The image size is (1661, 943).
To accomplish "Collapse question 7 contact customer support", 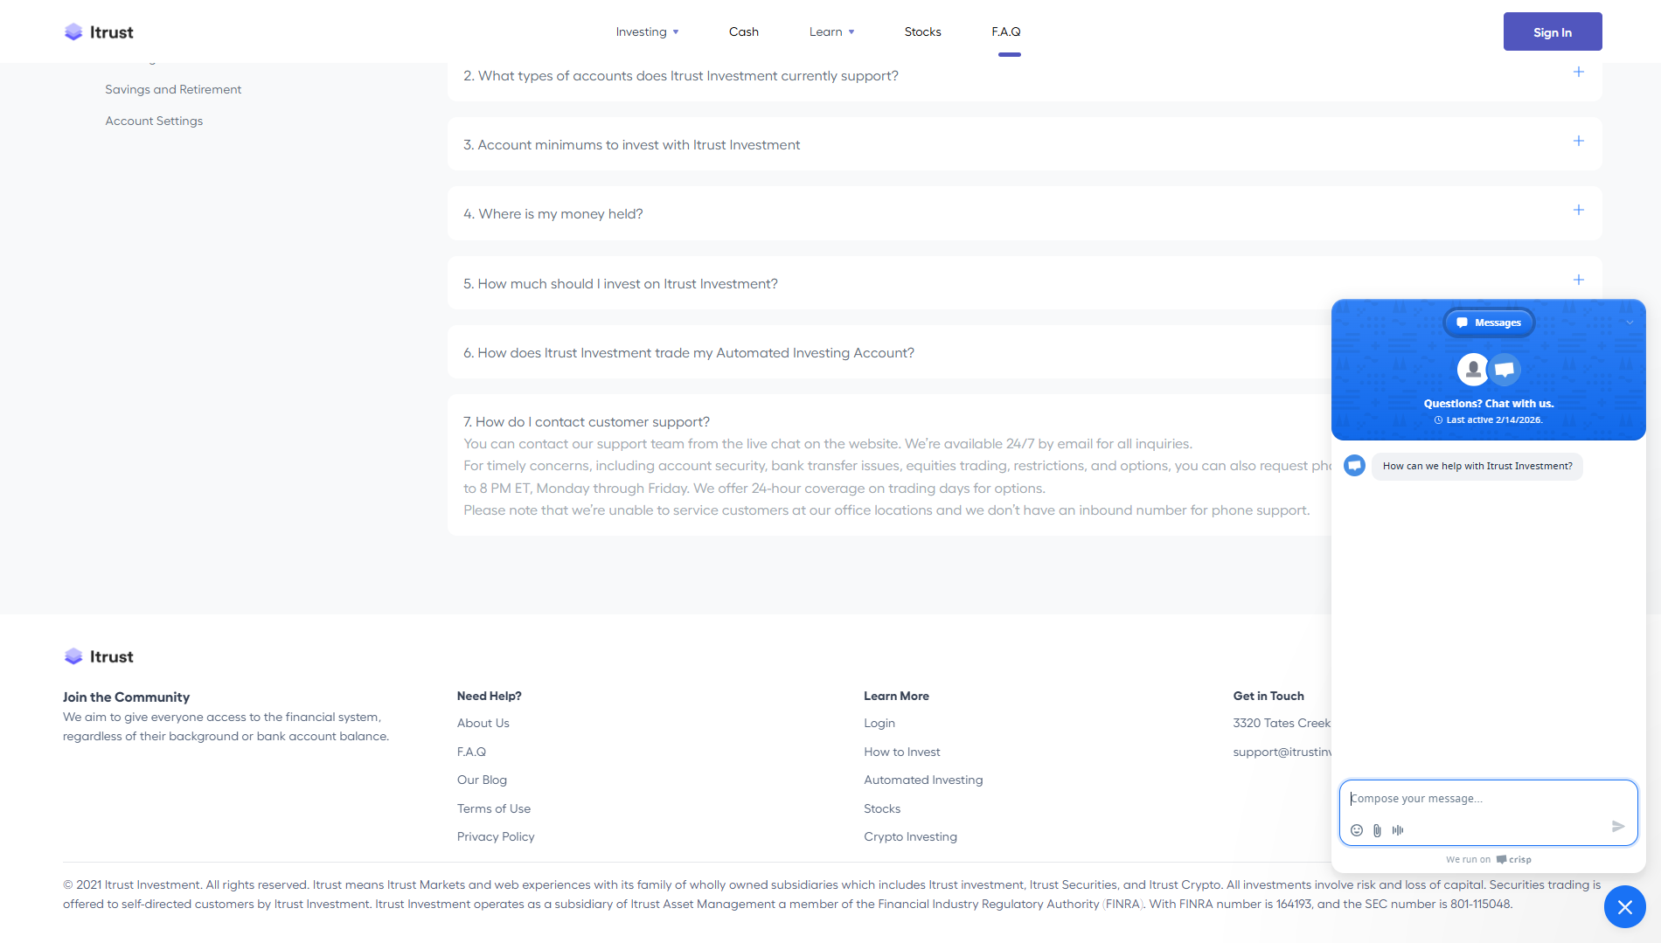I will 587,422.
